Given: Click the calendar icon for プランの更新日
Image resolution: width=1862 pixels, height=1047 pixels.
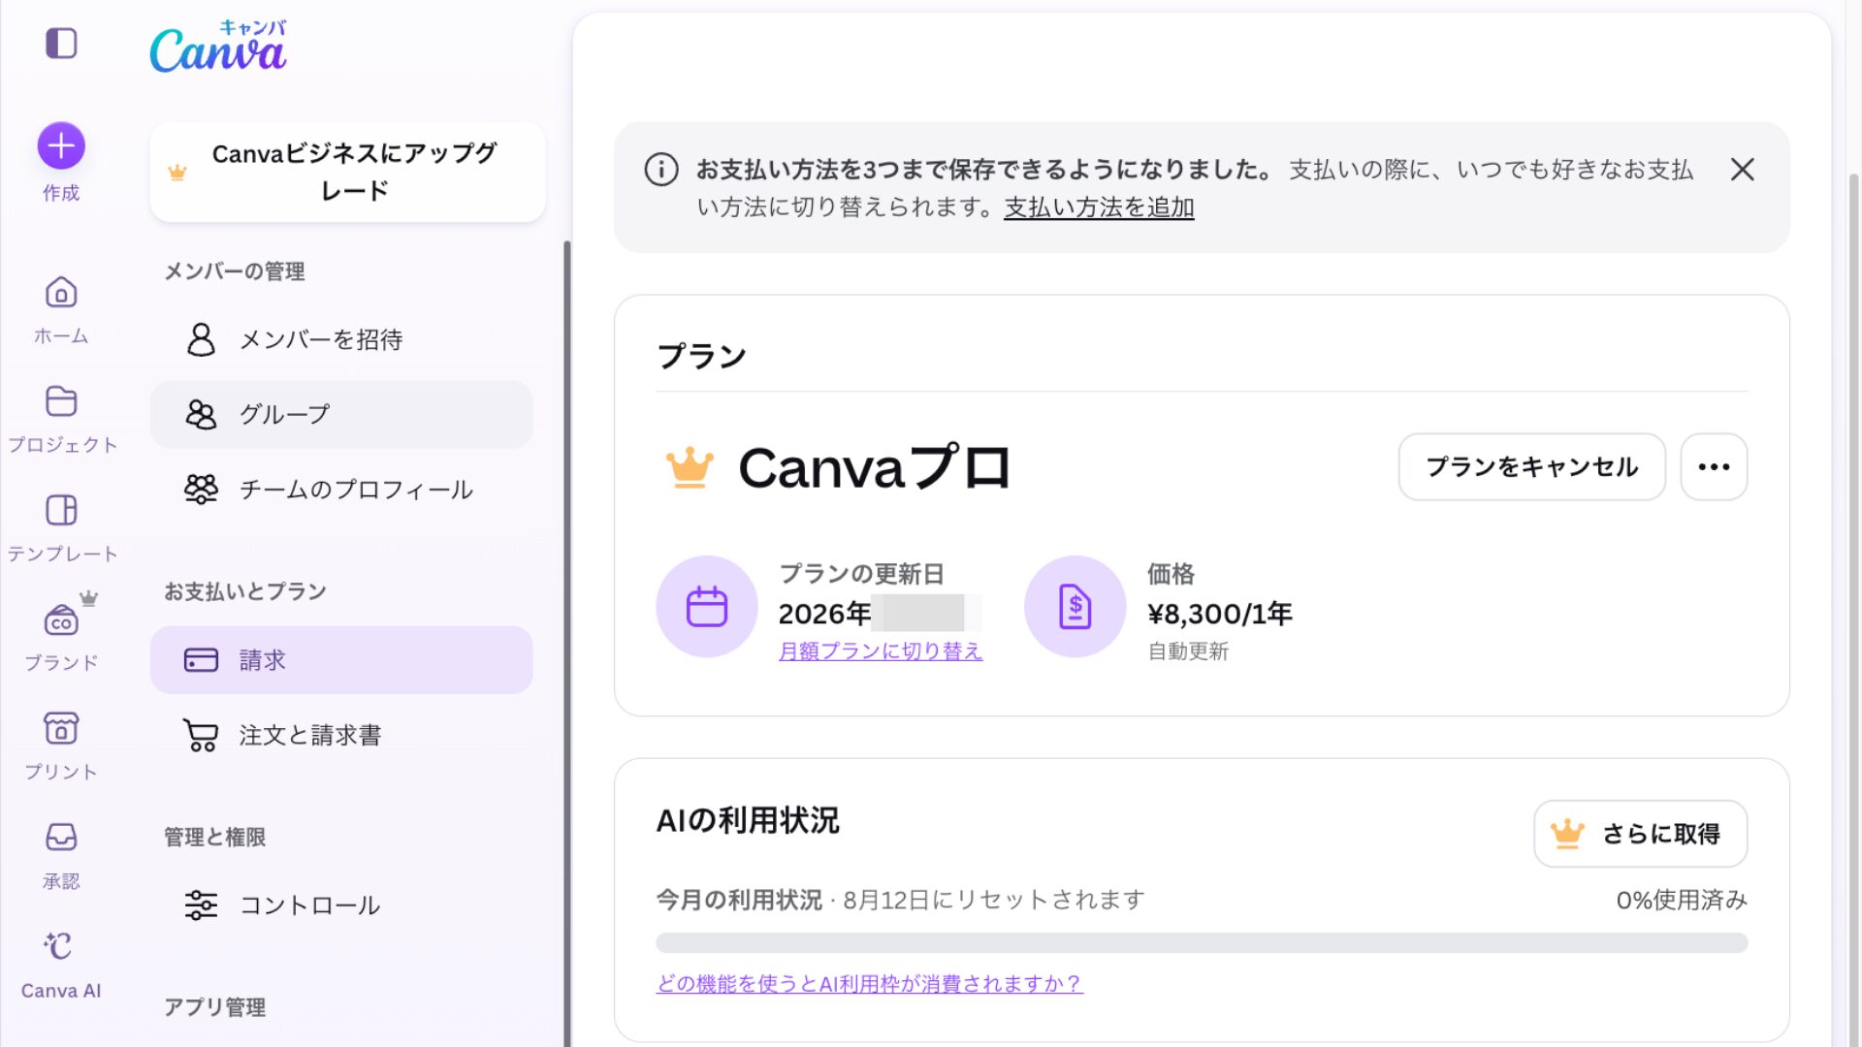Looking at the screenshot, I should coord(707,607).
